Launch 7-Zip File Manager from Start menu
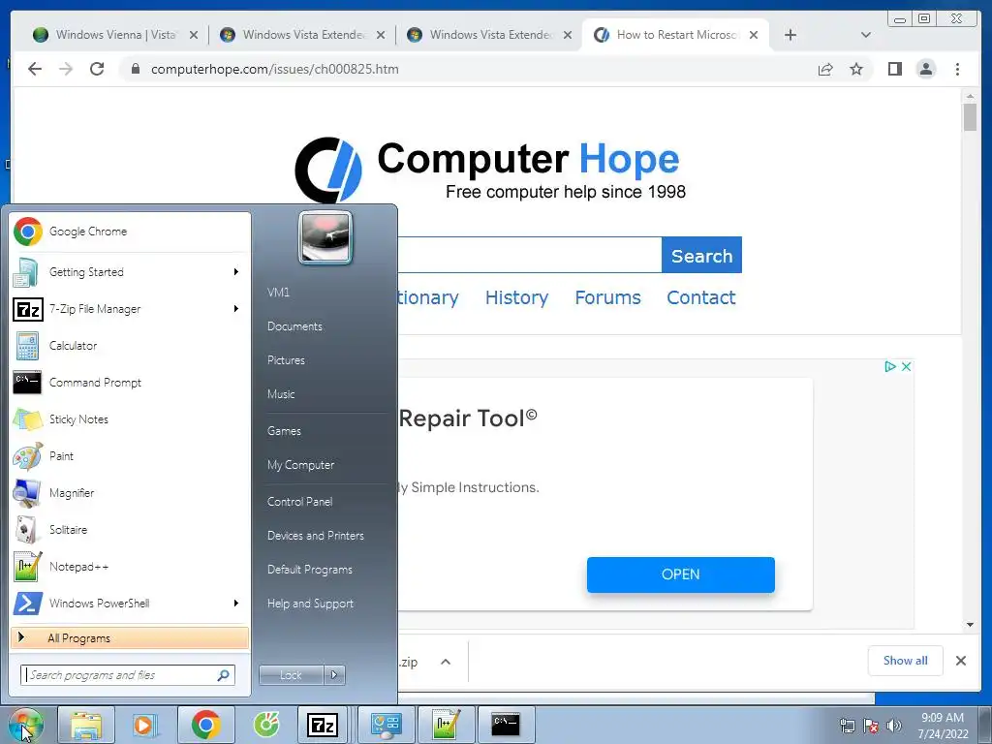Screen dimensions: 992x744 coord(130,309)
